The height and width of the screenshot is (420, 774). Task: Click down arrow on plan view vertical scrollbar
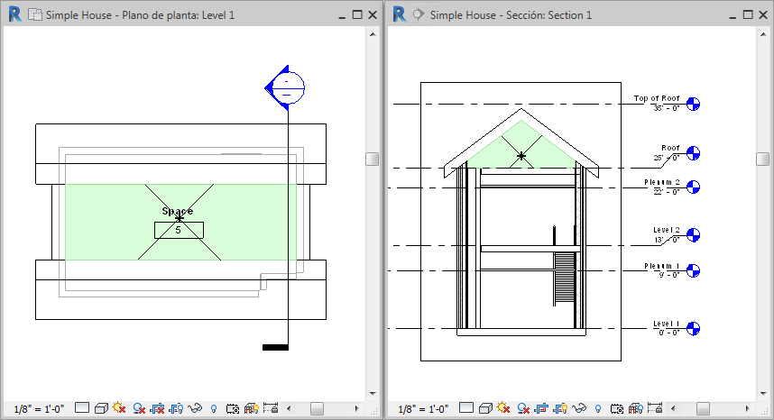[373, 393]
